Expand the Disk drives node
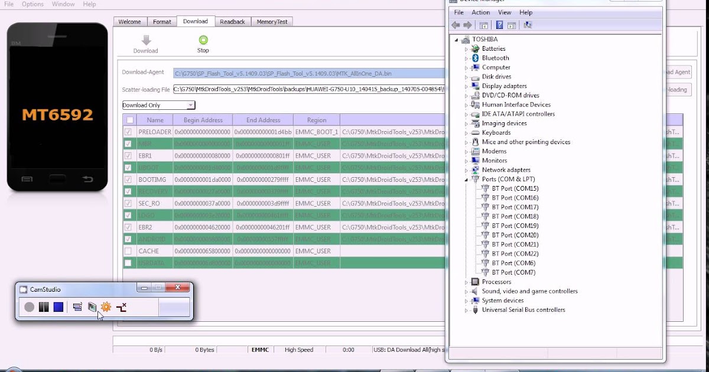 [x=466, y=77]
